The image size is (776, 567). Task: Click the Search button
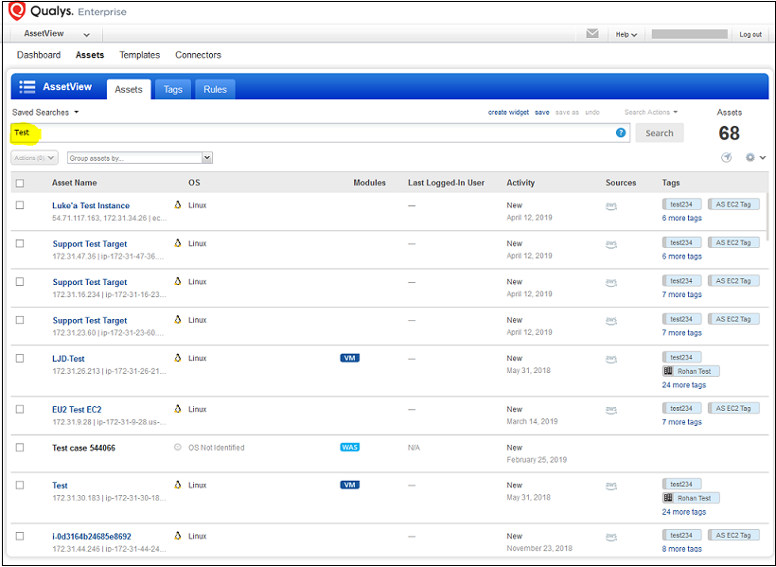[x=660, y=133]
